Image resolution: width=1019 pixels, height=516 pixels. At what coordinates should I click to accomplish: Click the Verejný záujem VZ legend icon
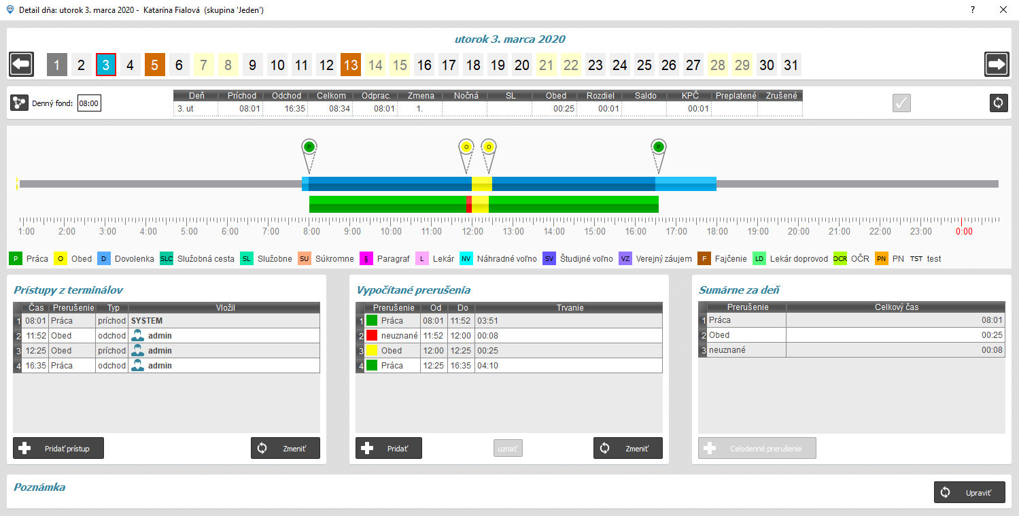click(x=625, y=258)
